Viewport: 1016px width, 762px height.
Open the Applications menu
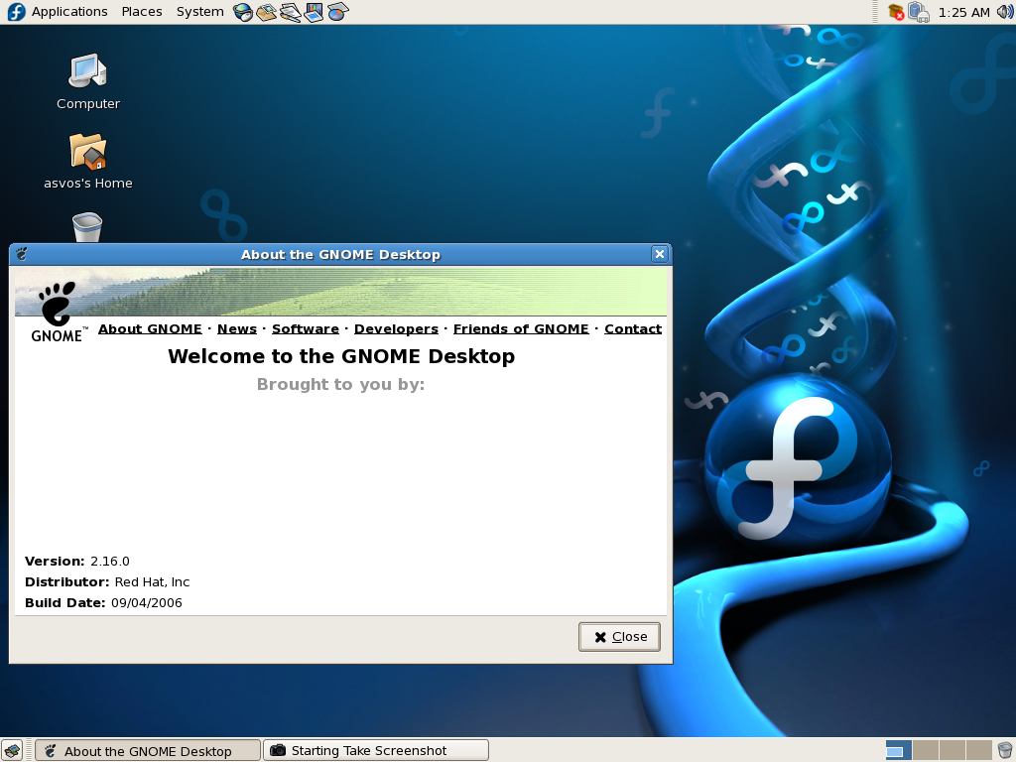(x=69, y=12)
